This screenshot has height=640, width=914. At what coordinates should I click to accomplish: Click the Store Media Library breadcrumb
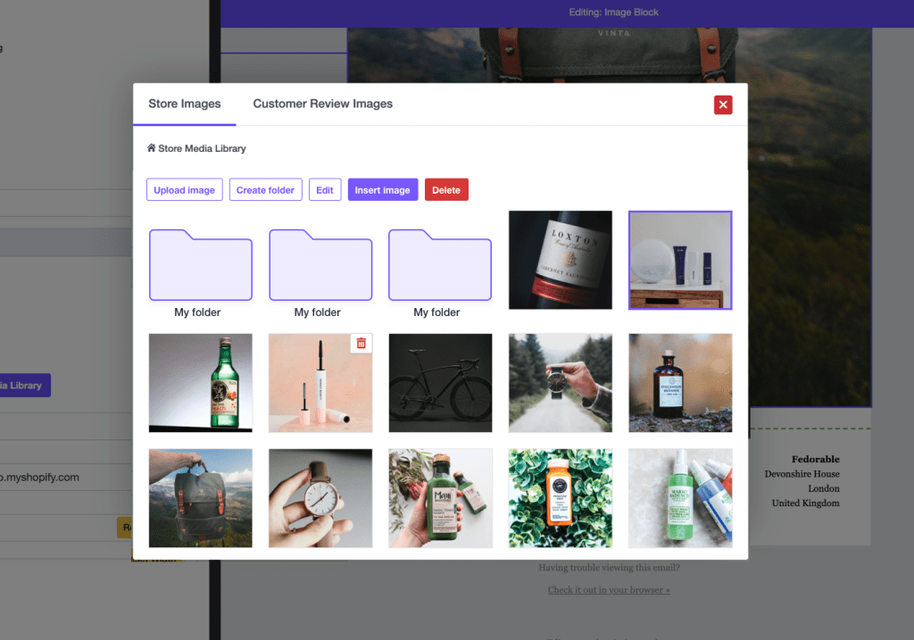coord(202,148)
